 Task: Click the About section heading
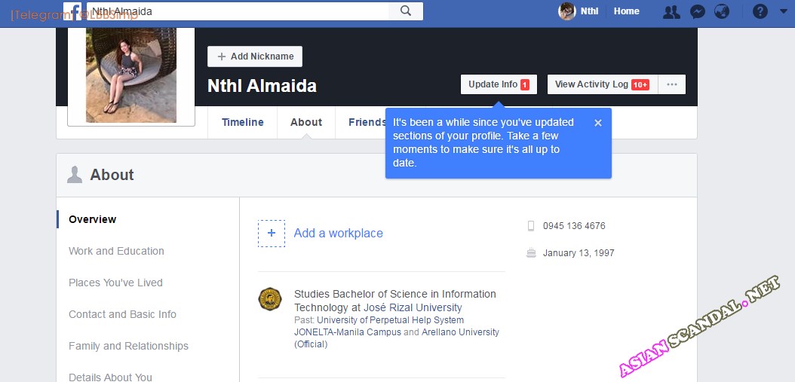click(112, 175)
